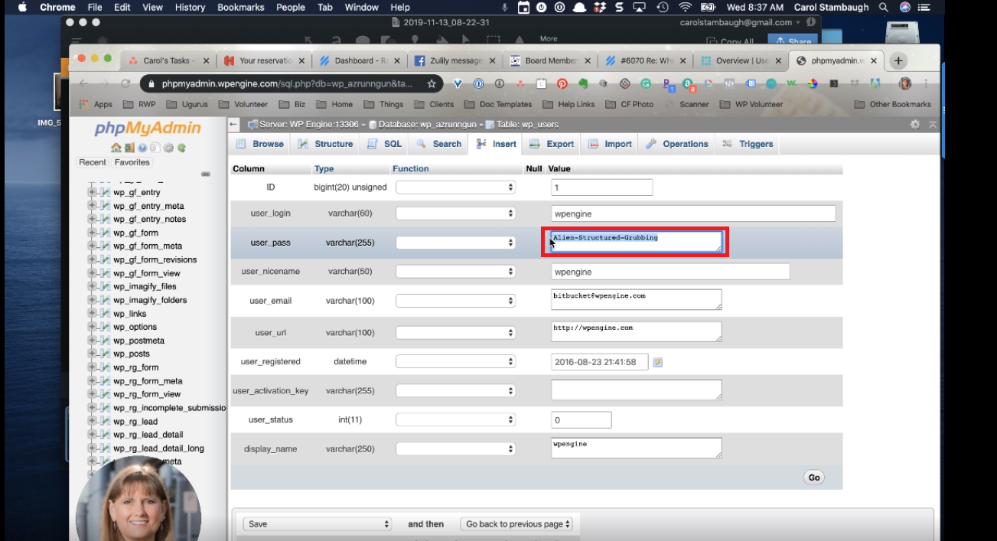Switch to the Operations tab
Image resolution: width=997 pixels, height=541 pixels.
[677, 144]
